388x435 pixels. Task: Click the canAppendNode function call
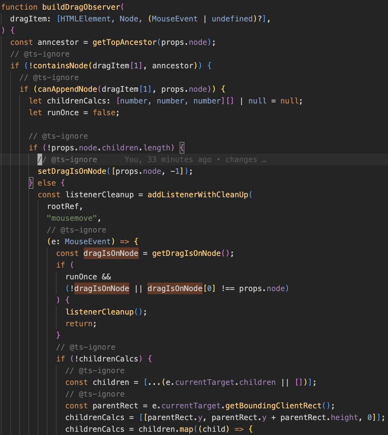point(67,89)
